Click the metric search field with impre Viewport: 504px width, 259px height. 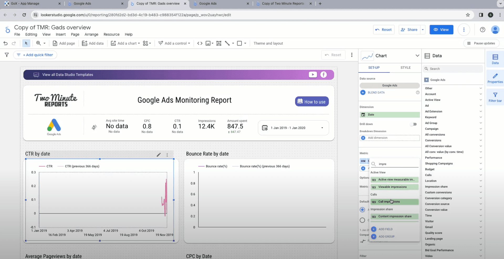(x=394, y=164)
